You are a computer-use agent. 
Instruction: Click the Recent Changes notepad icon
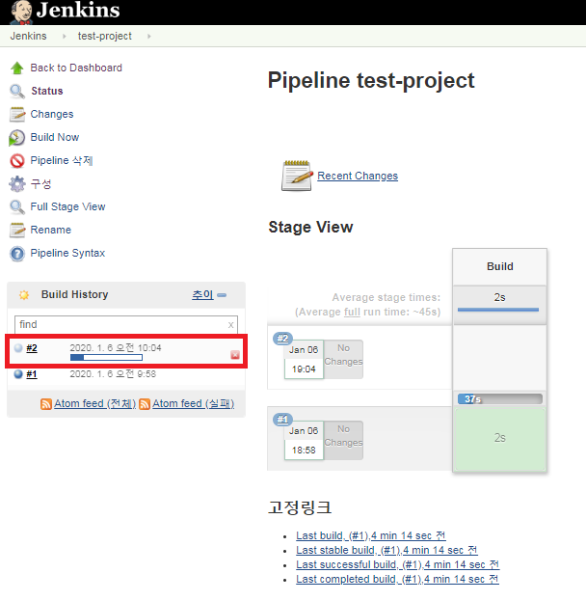click(x=297, y=176)
